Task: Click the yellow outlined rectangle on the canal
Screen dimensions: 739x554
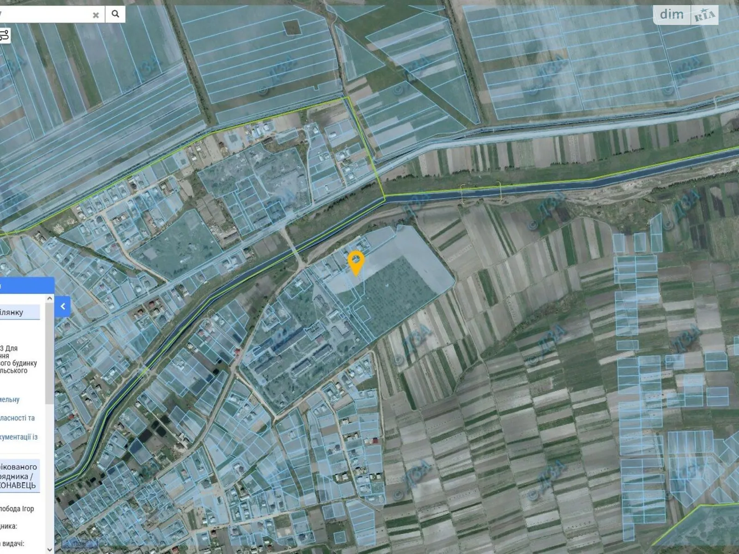Action: pos(480,193)
